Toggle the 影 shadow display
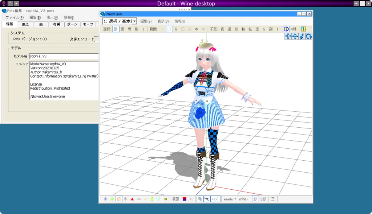Screen dimensions: 372x214 point(255,199)
